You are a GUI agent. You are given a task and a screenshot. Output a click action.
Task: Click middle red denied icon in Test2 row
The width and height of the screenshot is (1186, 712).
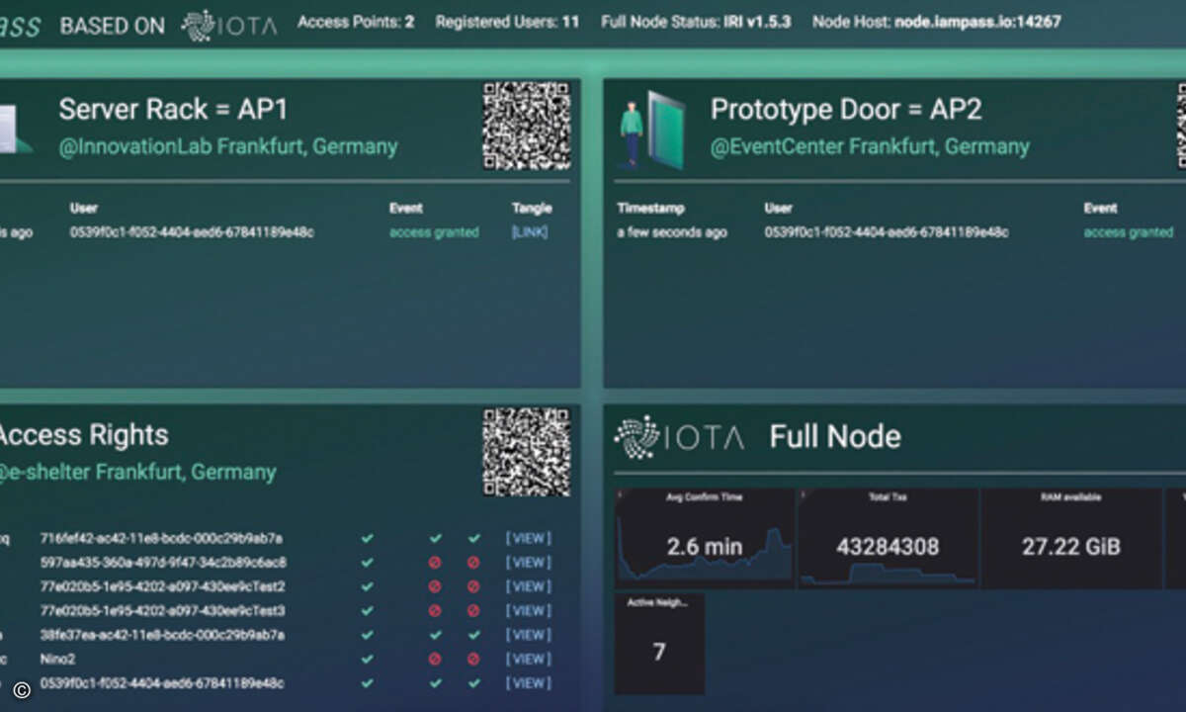(x=435, y=586)
